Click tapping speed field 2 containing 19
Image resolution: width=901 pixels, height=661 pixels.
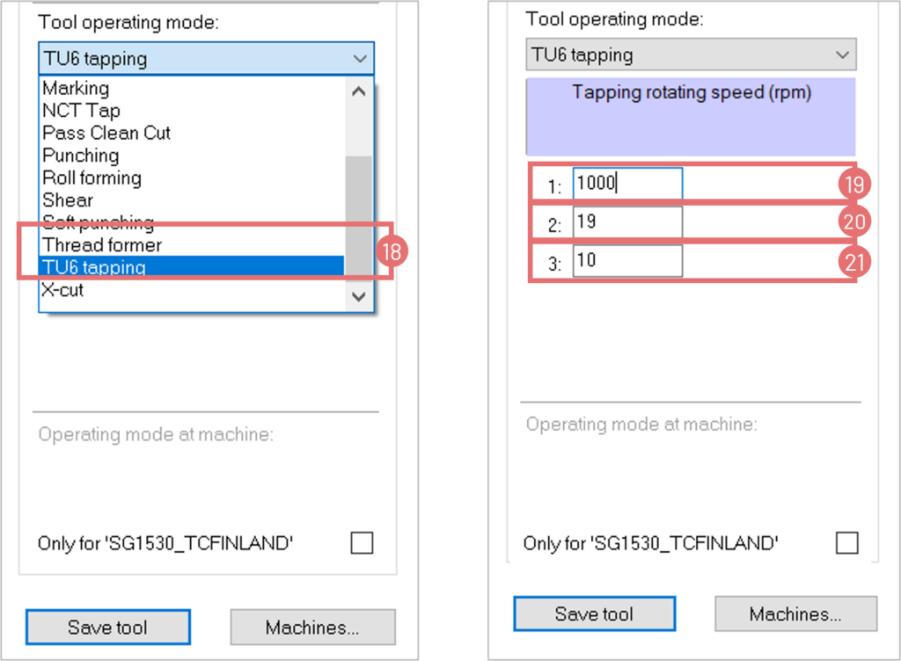[626, 223]
